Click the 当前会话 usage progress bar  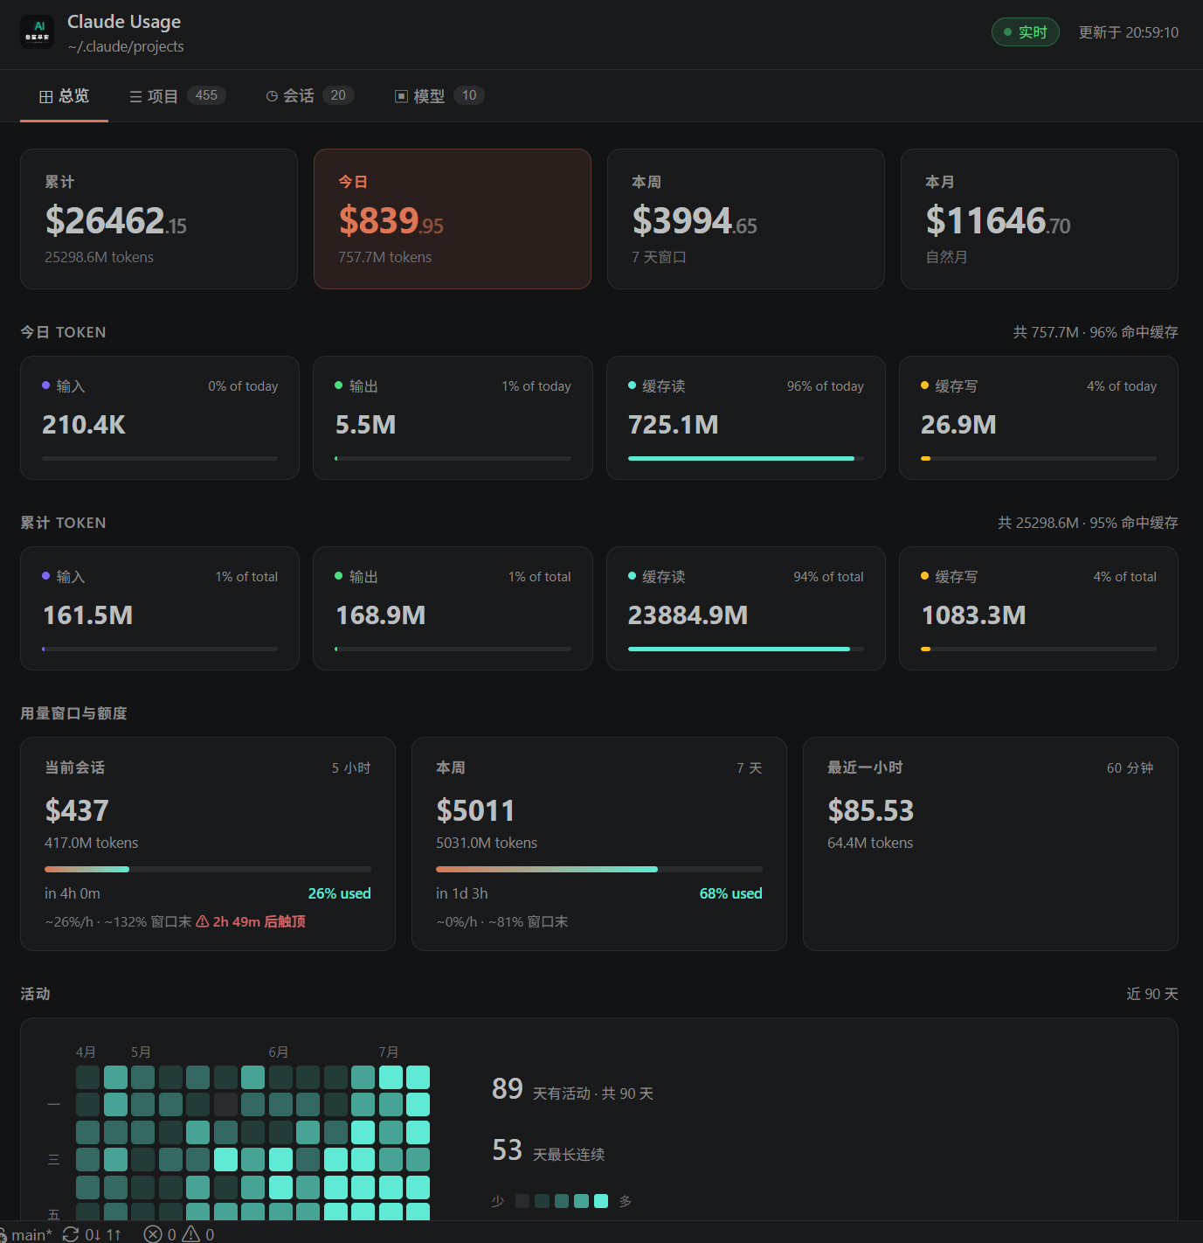coord(208,869)
